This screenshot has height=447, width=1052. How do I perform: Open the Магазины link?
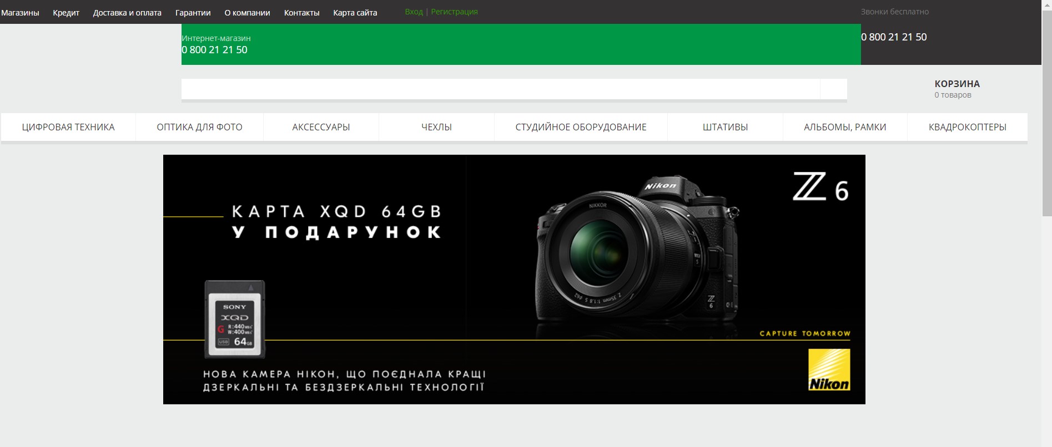[x=20, y=13]
